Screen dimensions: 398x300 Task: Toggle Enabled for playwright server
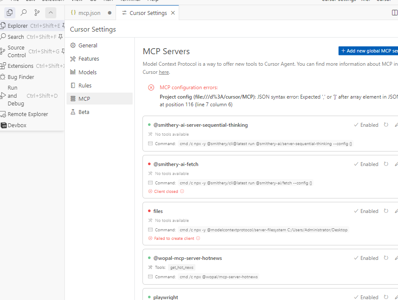pos(366,297)
